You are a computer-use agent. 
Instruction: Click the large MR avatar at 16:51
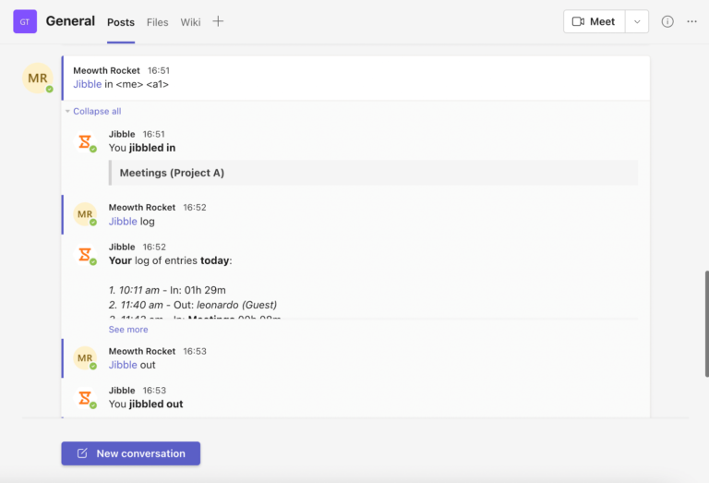click(38, 78)
